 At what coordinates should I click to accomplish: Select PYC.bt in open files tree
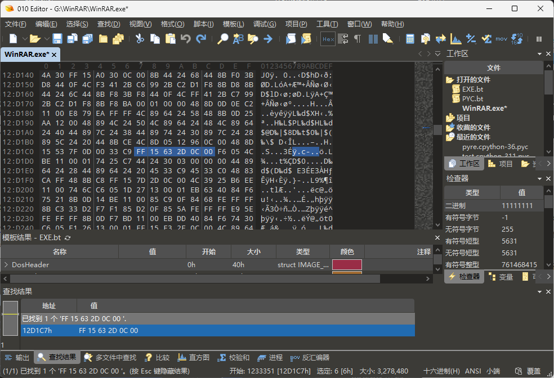point(472,99)
